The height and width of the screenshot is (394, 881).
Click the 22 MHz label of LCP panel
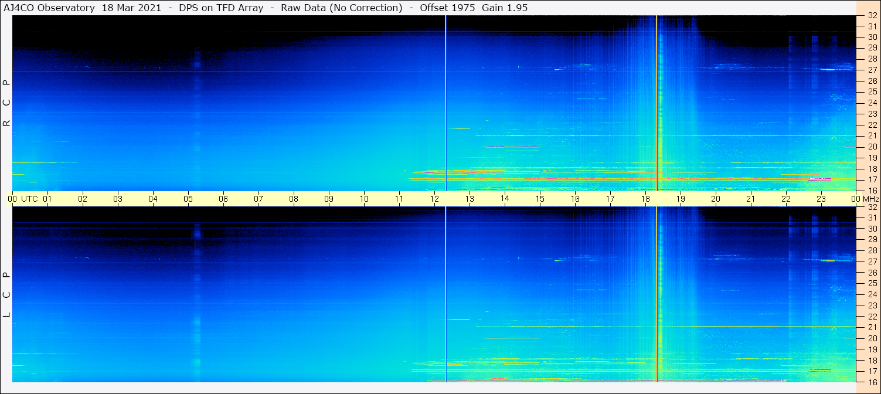pyautogui.click(x=872, y=316)
